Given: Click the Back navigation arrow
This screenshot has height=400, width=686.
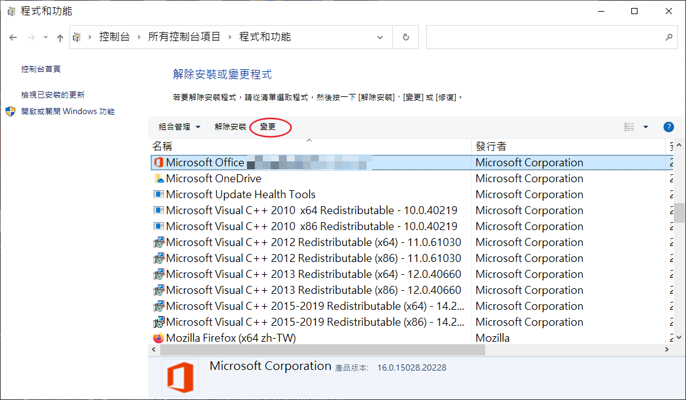Looking at the screenshot, I should (13, 37).
